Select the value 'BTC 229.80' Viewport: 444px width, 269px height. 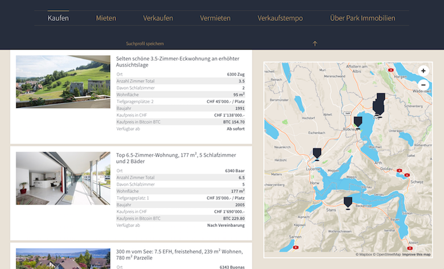coord(234,218)
